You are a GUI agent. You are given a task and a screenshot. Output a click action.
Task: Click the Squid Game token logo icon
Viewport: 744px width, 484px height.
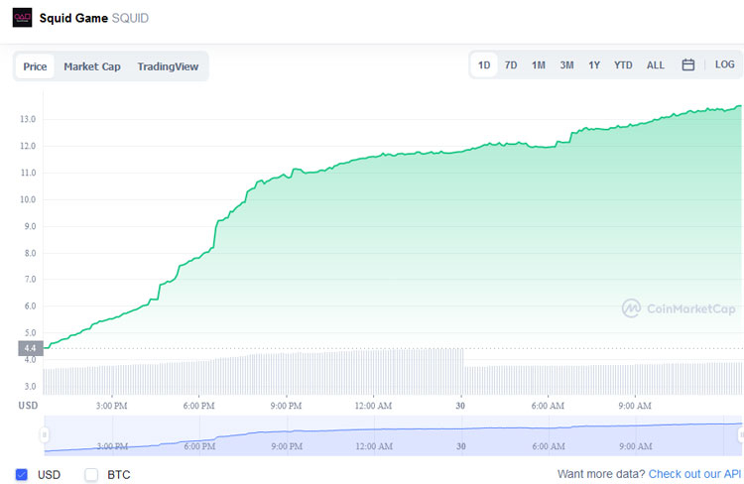[x=22, y=17]
